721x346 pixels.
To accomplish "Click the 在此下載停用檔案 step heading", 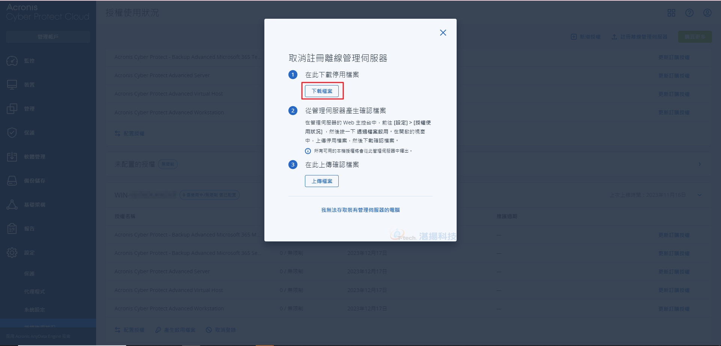I will tap(332, 75).
